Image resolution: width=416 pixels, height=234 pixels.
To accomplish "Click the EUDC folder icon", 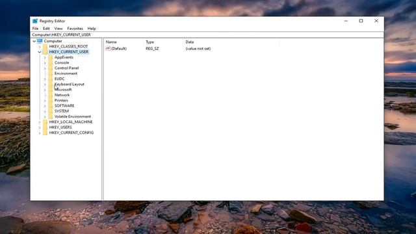I will click(x=51, y=79).
